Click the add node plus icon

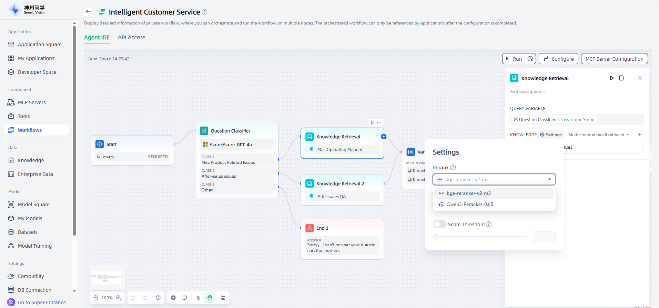pos(173,298)
